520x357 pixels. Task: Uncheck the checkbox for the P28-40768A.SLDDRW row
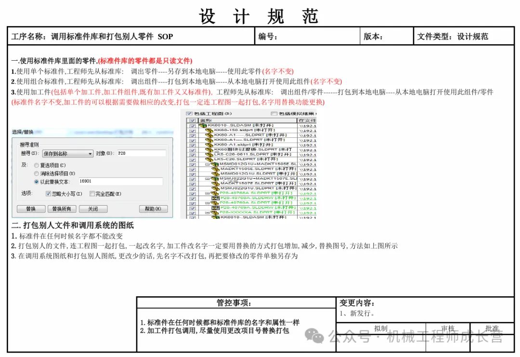[193, 198]
